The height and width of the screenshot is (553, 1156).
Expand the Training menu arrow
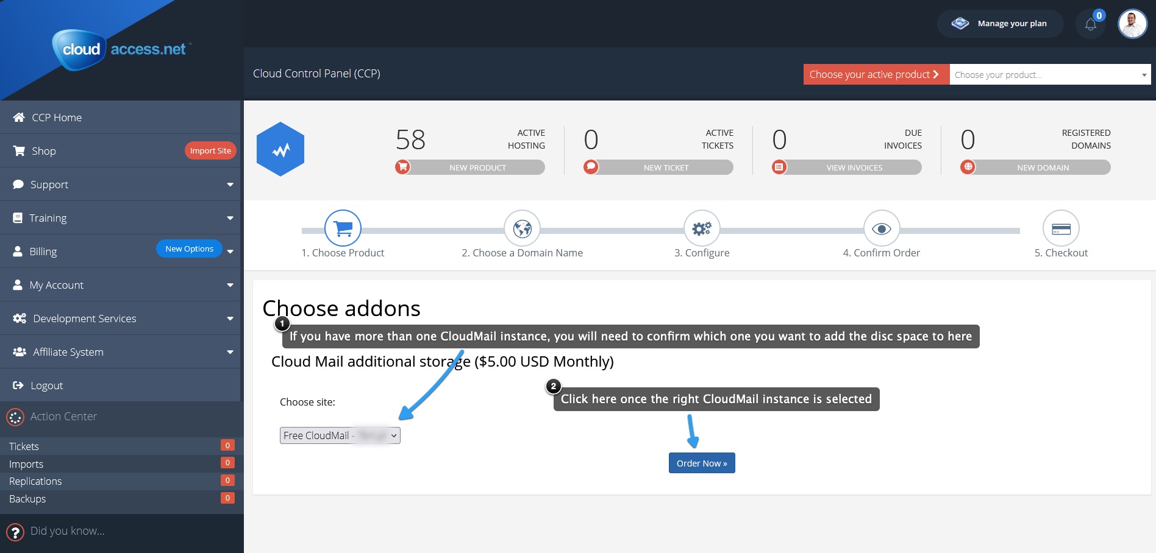(x=230, y=218)
